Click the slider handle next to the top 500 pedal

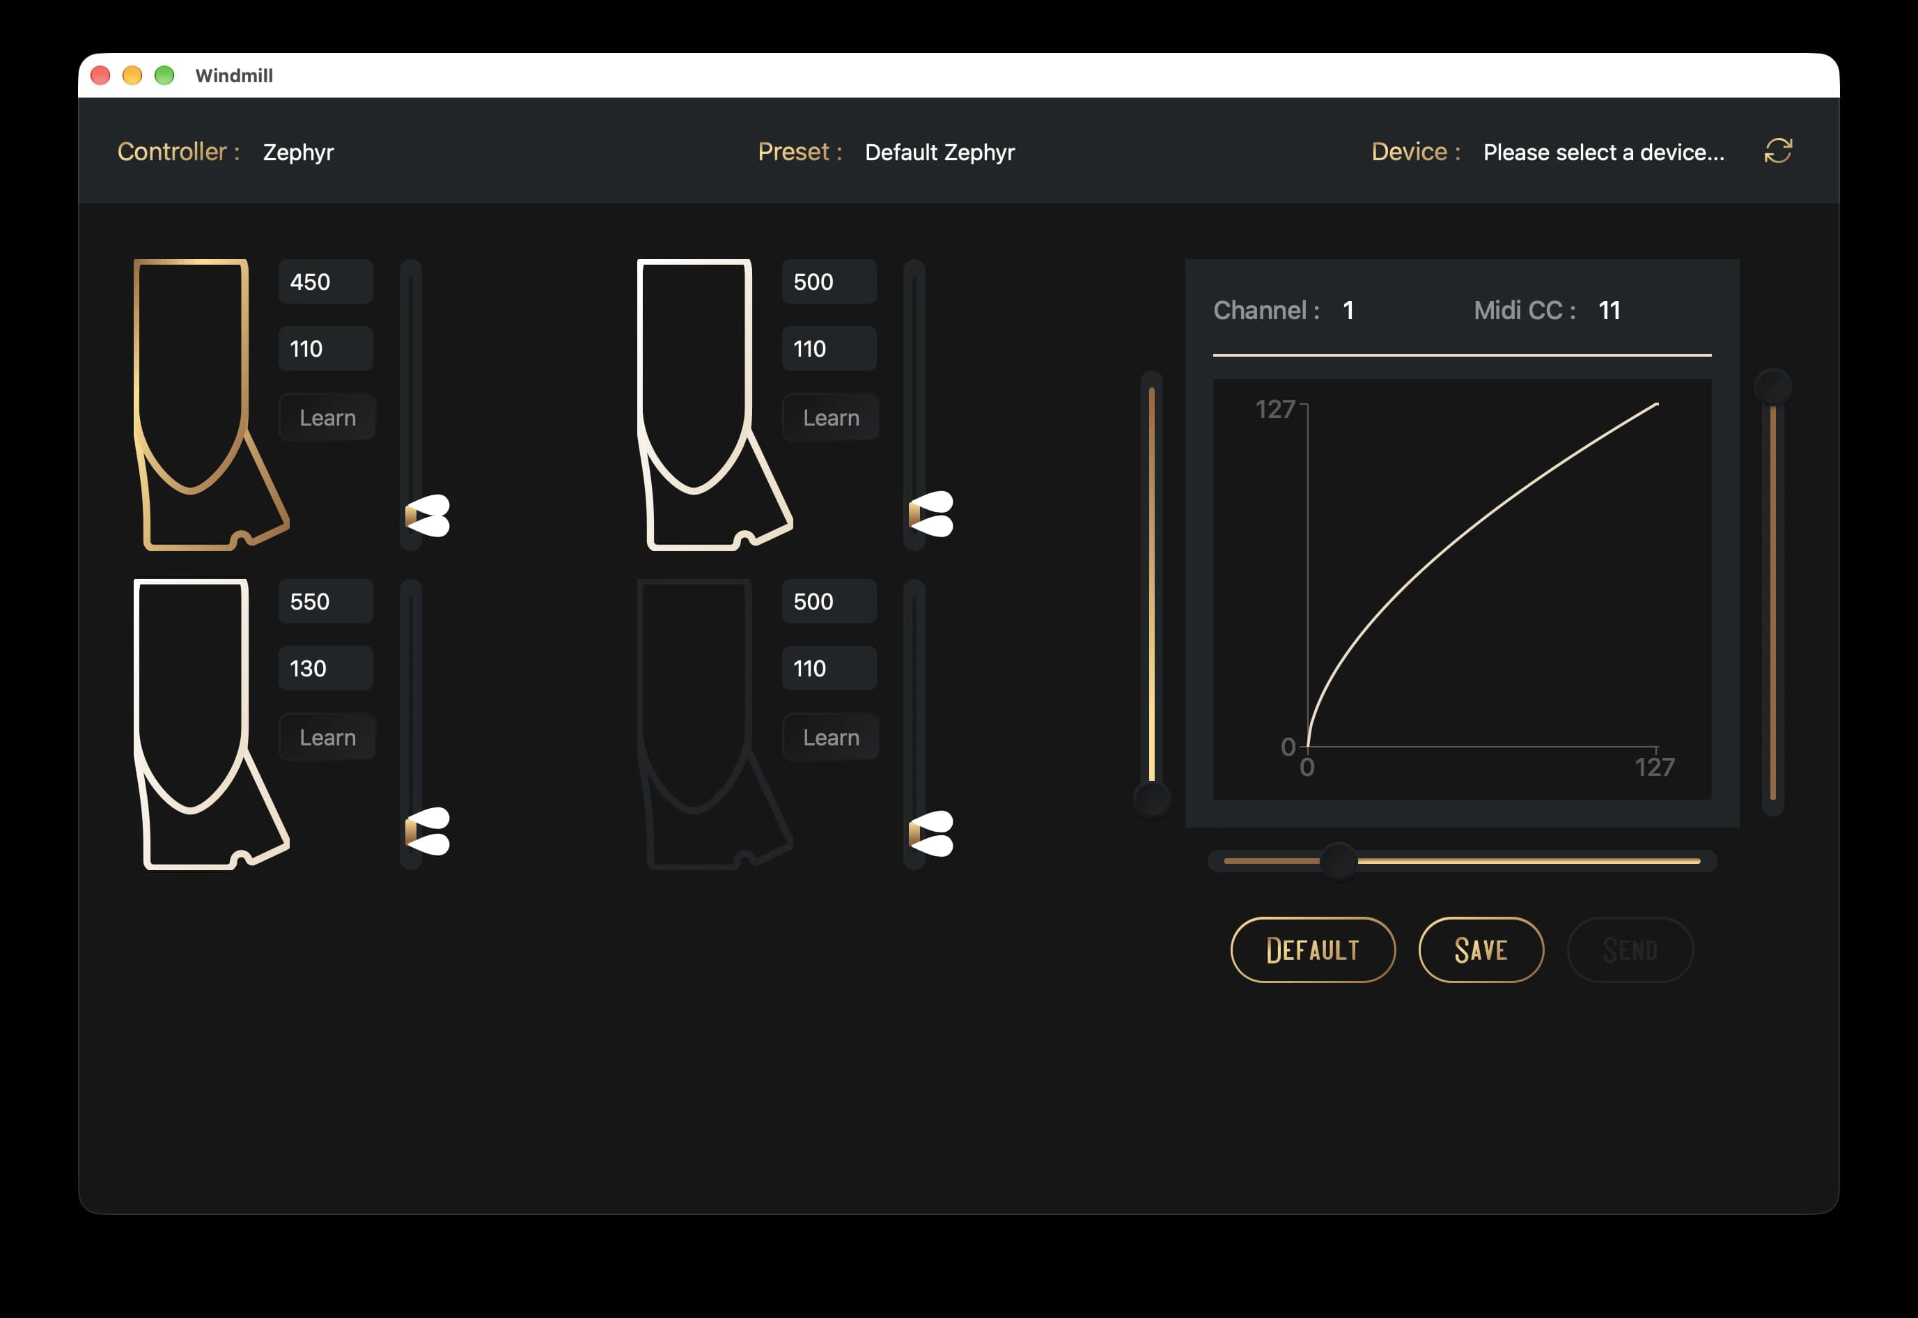coord(931,513)
